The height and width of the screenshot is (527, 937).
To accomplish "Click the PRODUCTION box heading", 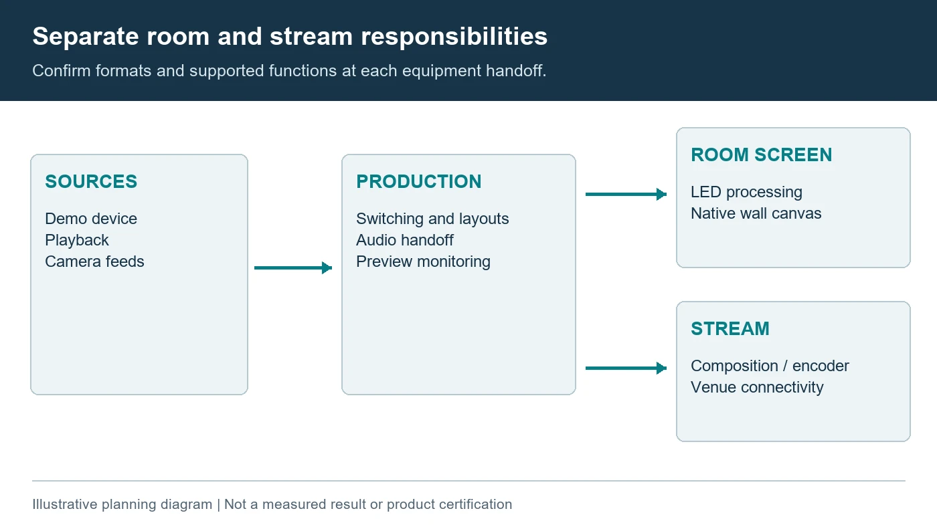I will tap(419, 181).
